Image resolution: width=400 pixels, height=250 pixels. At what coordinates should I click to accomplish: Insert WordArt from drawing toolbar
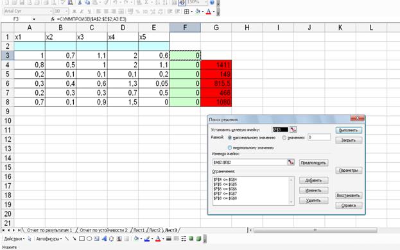click(104, 239)
